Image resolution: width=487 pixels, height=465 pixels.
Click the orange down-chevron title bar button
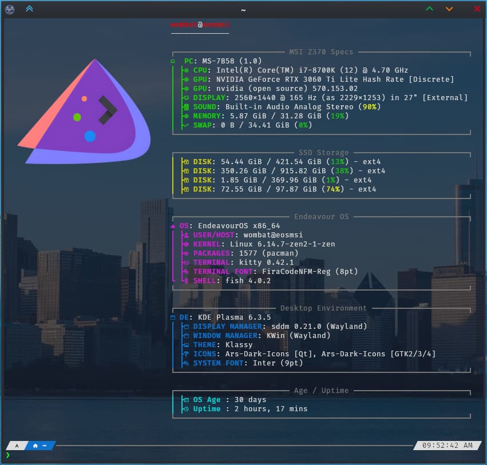coord(449,9)
